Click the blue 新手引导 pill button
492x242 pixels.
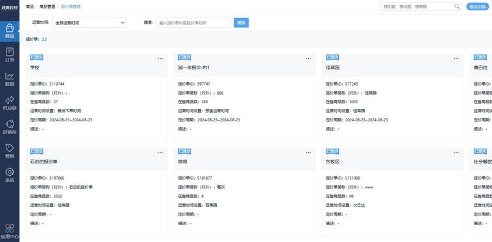tap(478, 6)
